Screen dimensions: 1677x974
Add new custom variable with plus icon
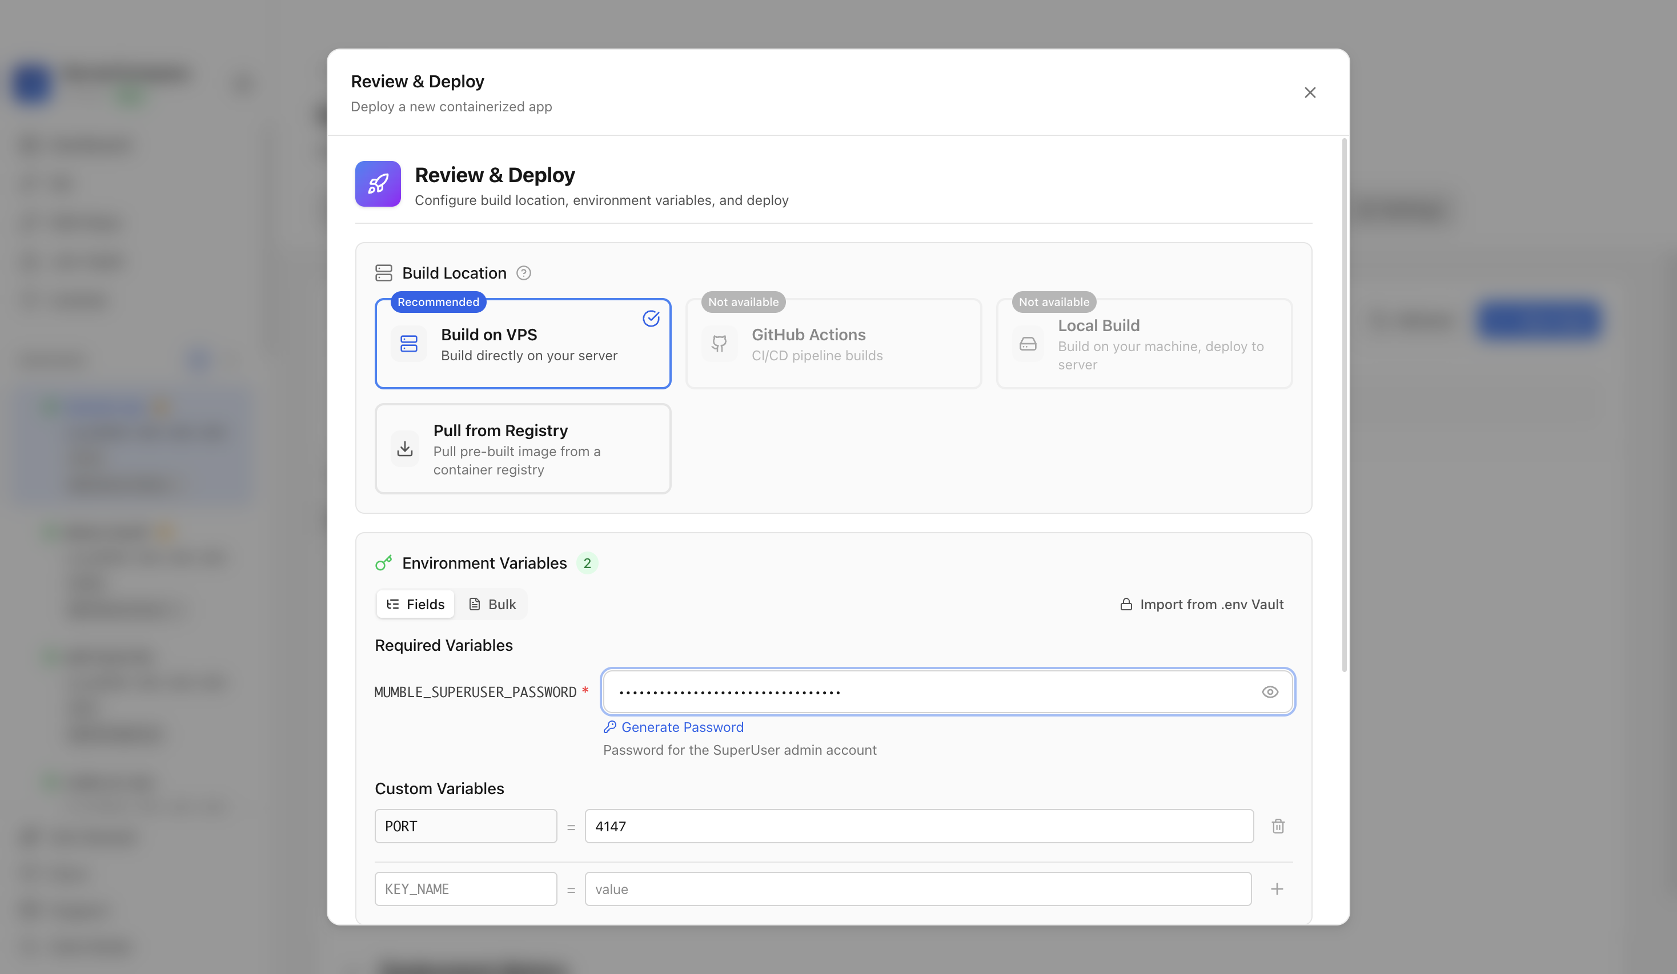tap(1277, 889)
